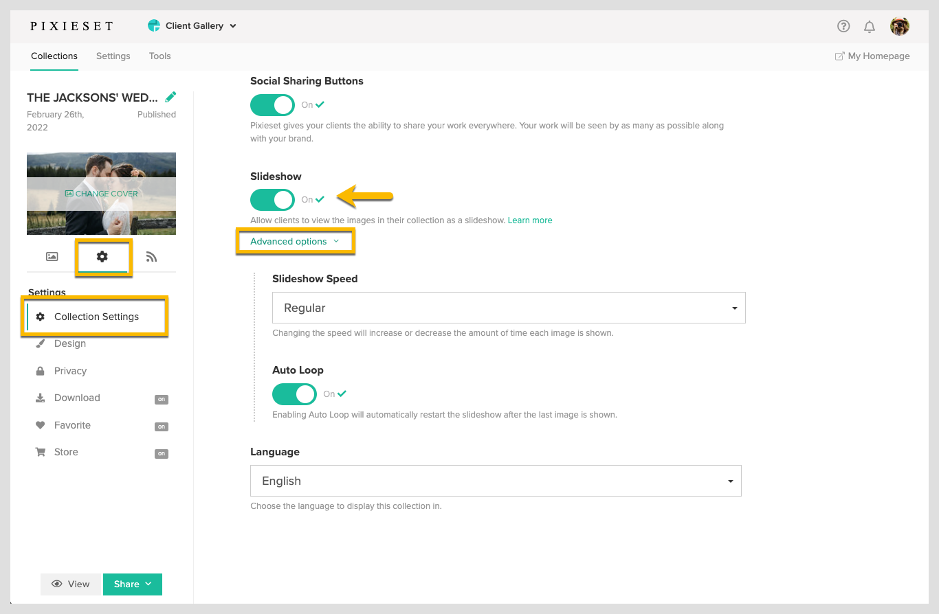Click the collection title THE JACKSONS' WED...
939x614 pixels.
coord(92,98)
